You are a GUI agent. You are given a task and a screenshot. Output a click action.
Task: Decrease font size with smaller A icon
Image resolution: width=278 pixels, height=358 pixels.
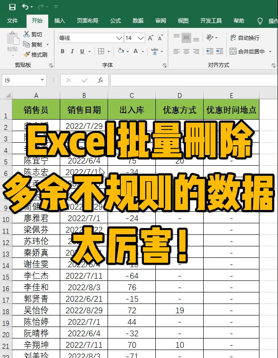pyautogui.click(x=161, y=38)
